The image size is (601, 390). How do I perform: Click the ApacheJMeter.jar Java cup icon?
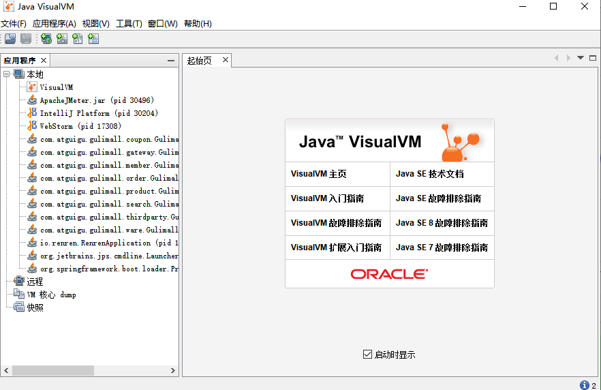pos(32,100)
